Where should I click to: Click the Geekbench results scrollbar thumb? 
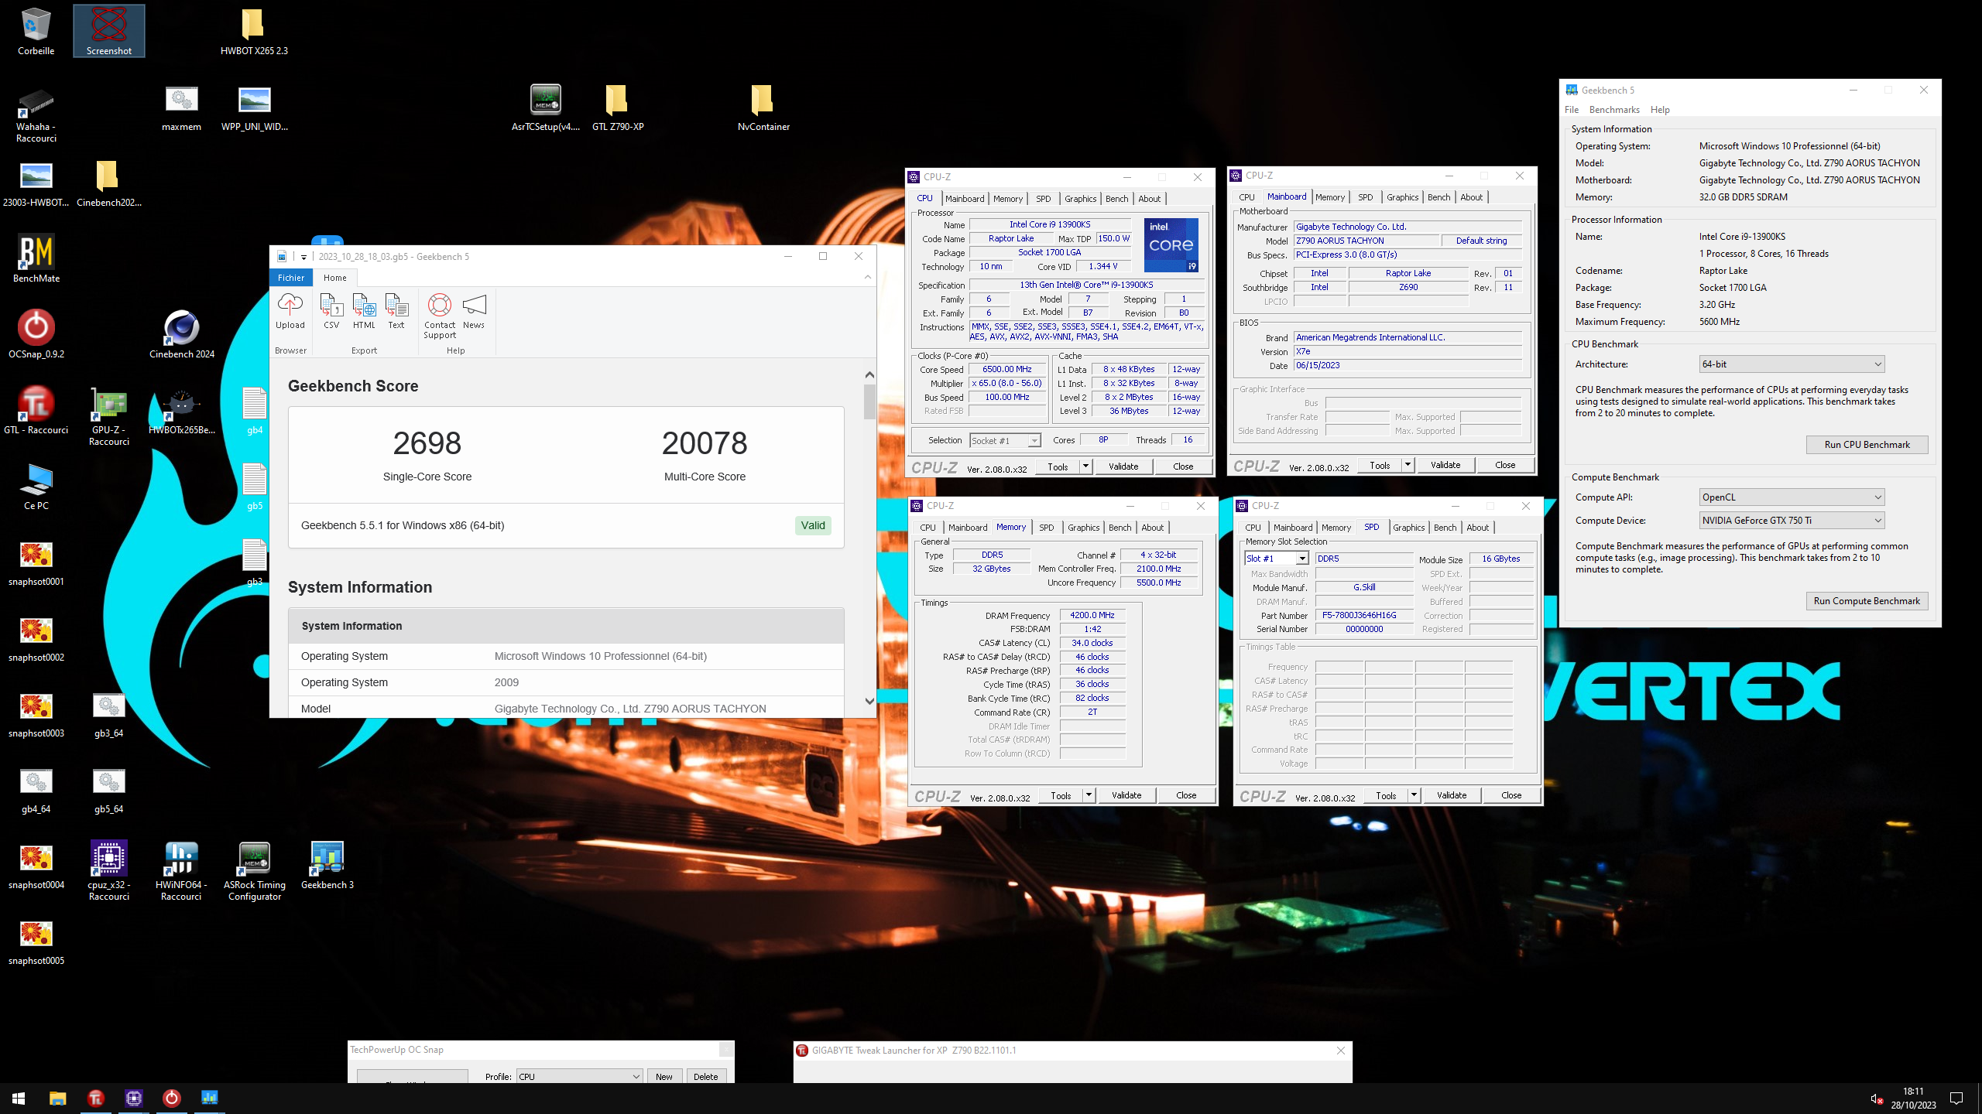coord(869,402)
